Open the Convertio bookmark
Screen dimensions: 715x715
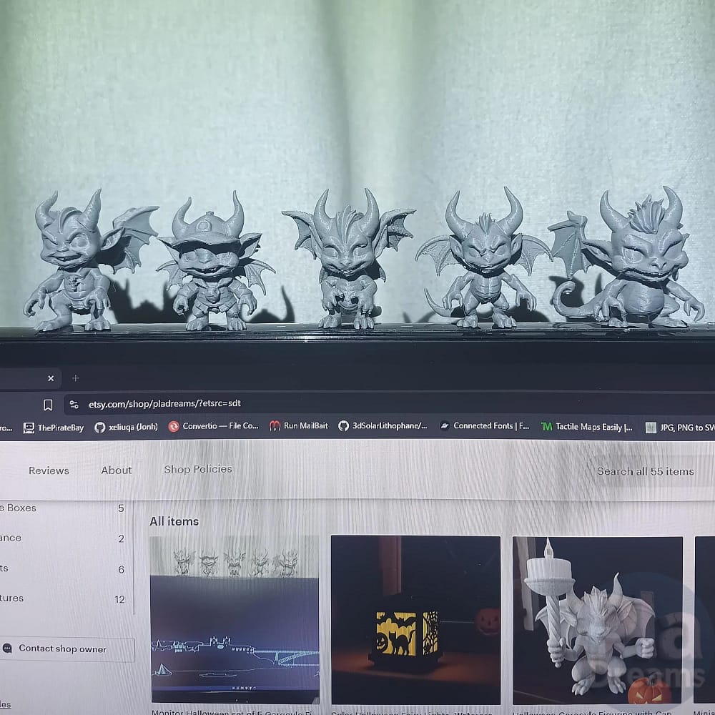[214, 426]
